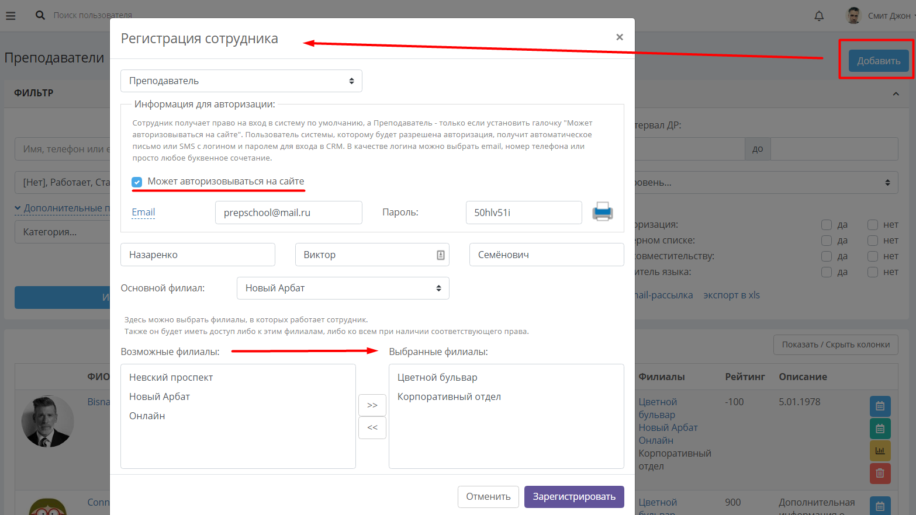Click the email field prepschool@mail.ru
The width and height of the screenshot is (916, 515).
[x=289, y=213]
